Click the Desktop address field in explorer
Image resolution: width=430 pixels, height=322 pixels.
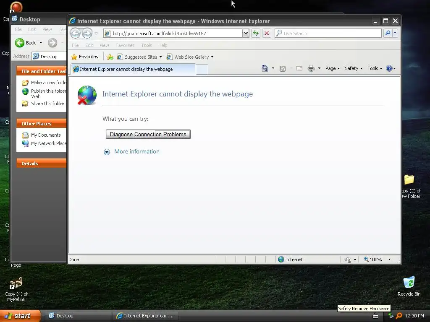pos(49,57)
